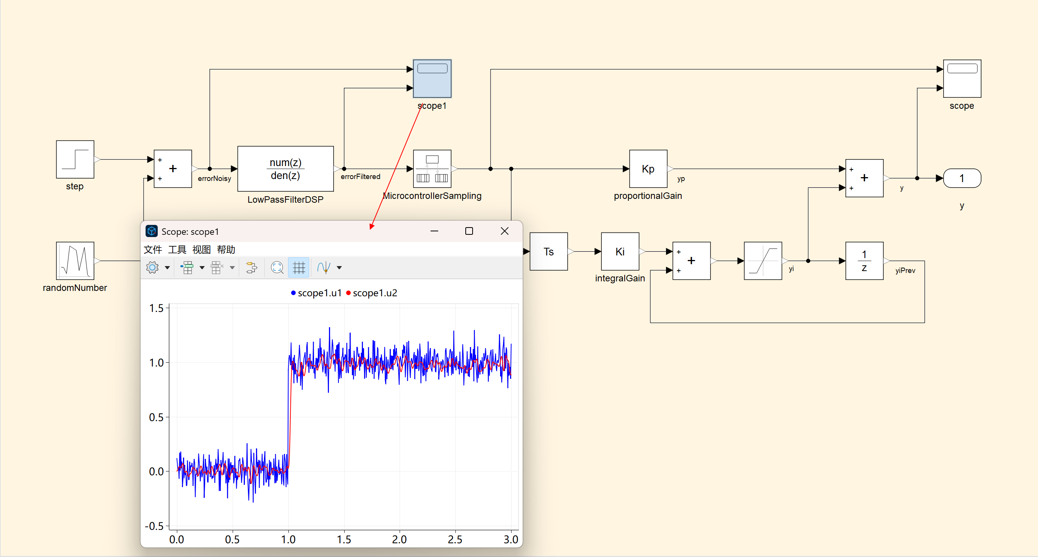The height and width of the screenshot is (557, 1038).
Task: Click the saturation limiter block icon
Action: [763, 261]
